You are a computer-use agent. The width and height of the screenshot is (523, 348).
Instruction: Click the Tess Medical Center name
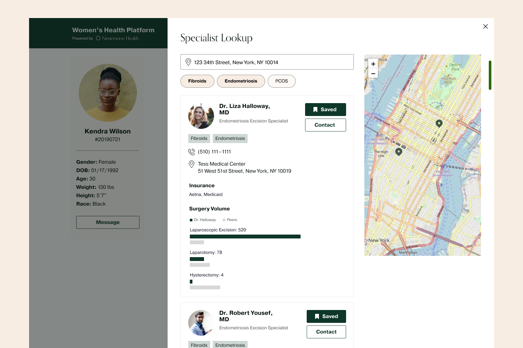(x=221, y=164)
